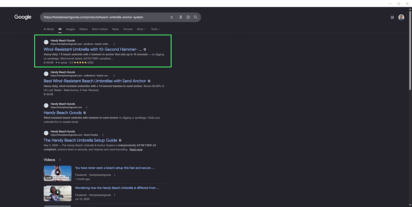The height and width of the screenshot is (207, 412).
Task: Submit search with the magnifier icon
Action: [x=196, y=17]
